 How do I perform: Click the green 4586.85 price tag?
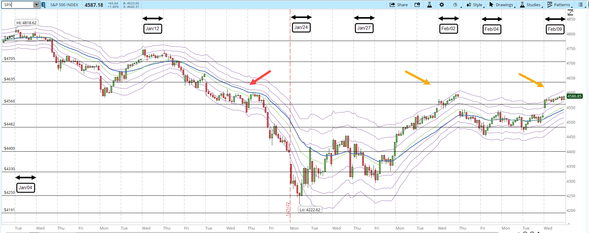574,96
